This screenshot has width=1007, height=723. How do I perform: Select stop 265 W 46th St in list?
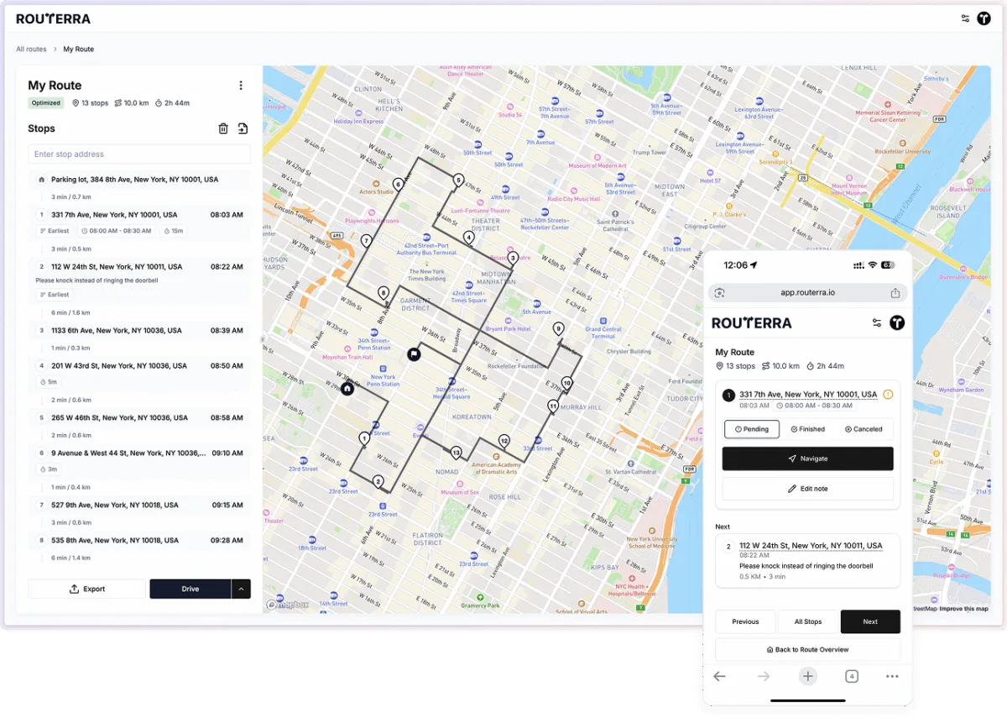point(139,418)
